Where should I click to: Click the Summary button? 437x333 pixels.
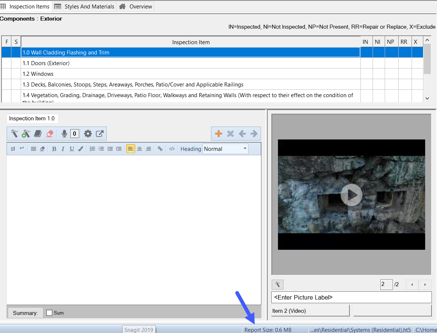(x=25, y=313)
